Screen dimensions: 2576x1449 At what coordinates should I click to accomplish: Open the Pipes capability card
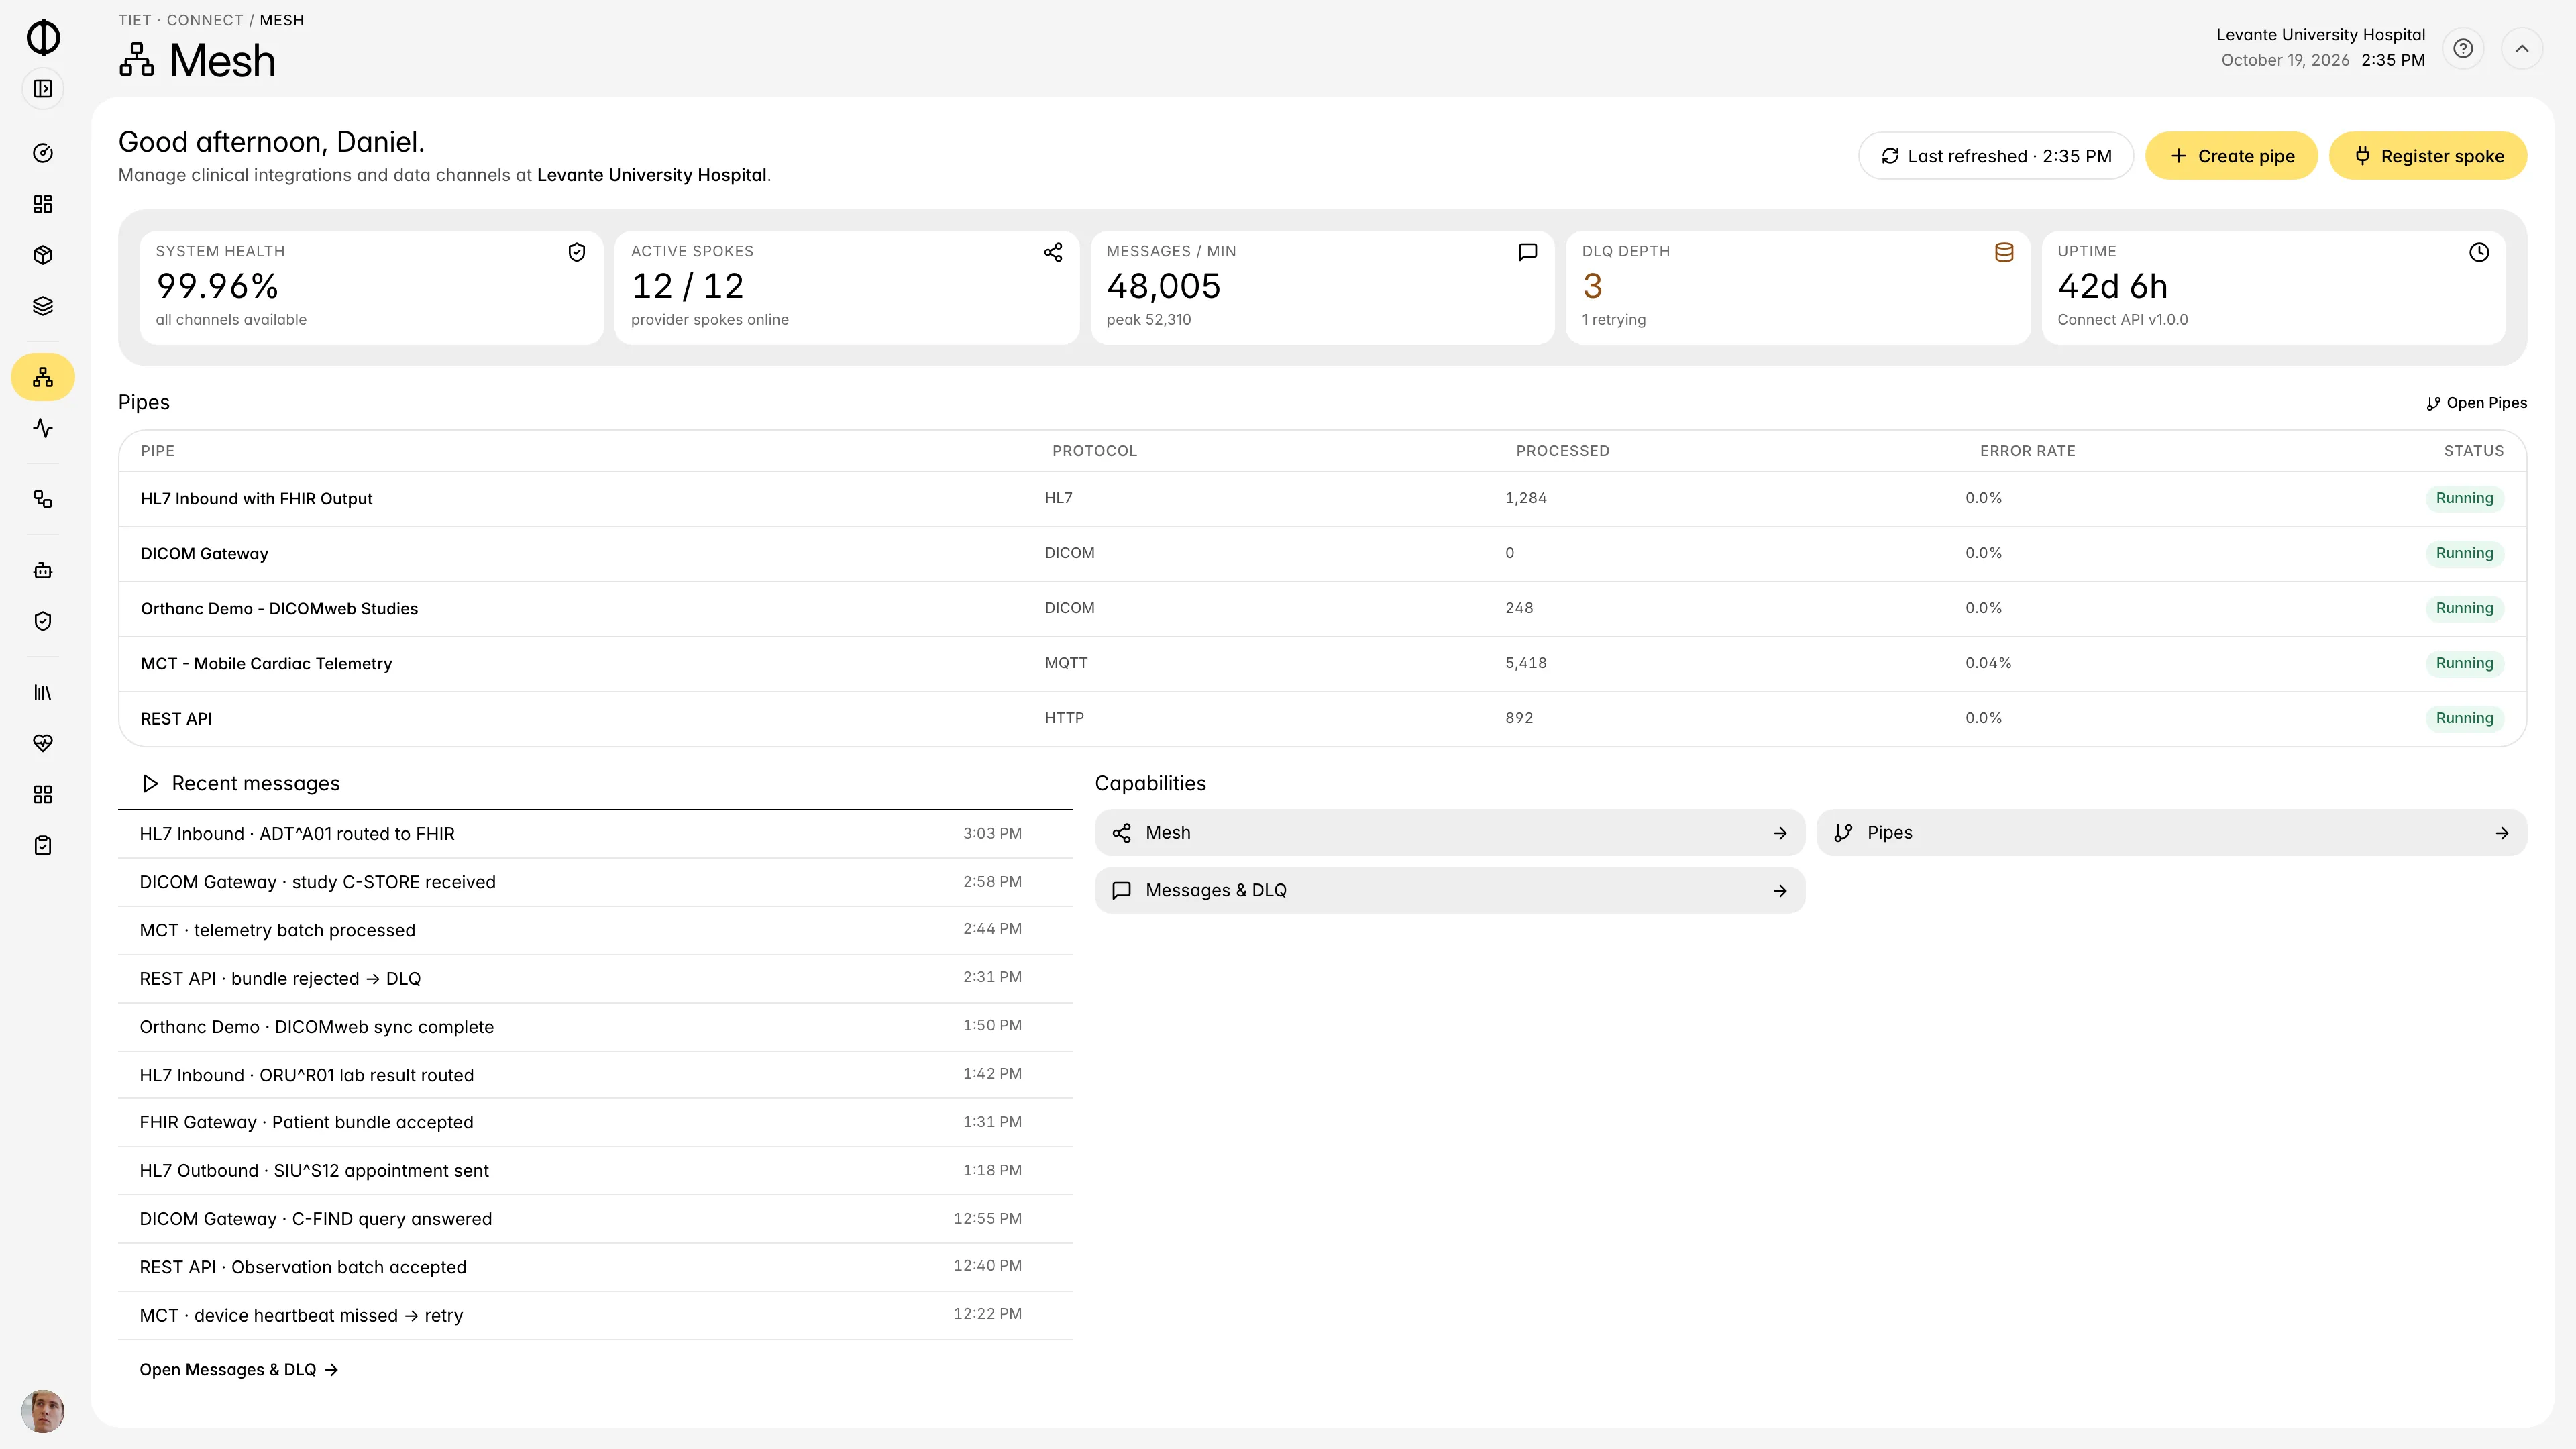[2172, 833]
